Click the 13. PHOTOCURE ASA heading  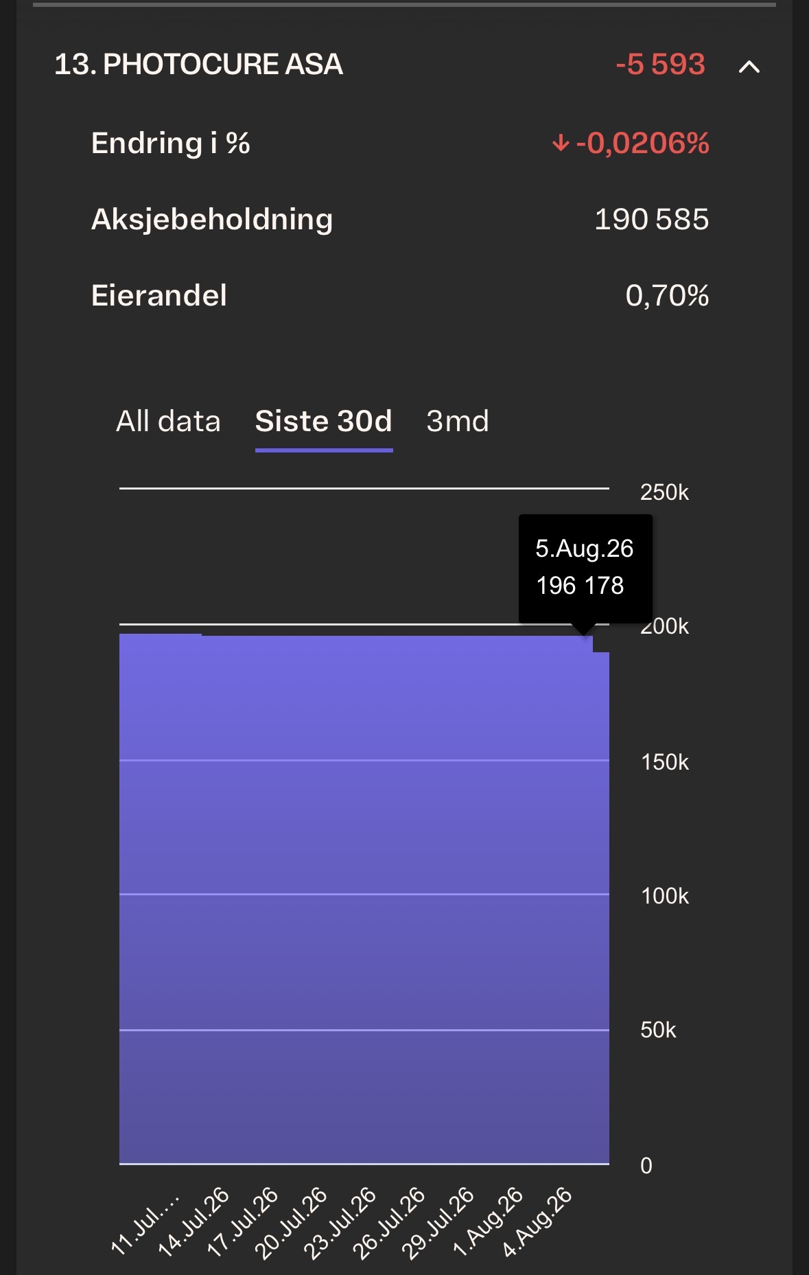pos(198,65)
